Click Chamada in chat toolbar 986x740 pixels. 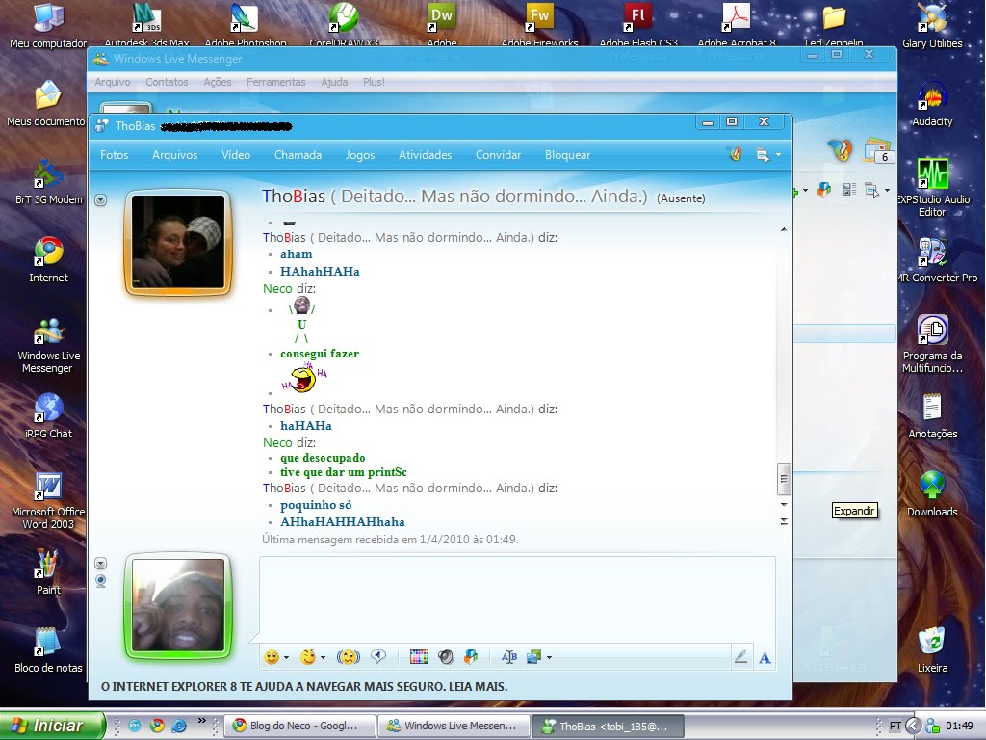click(x=298, y=155)
